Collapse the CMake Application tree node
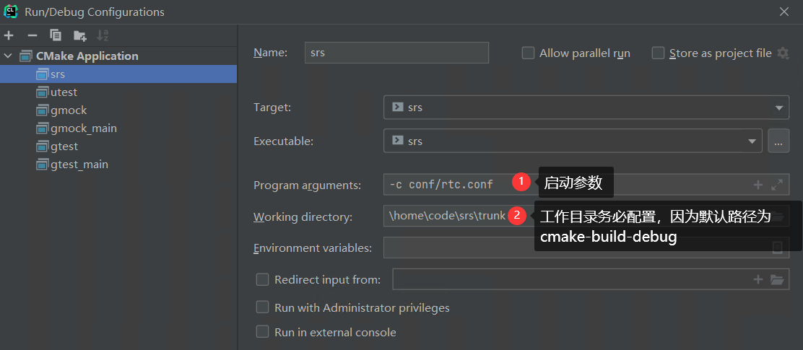 [8, 56]
